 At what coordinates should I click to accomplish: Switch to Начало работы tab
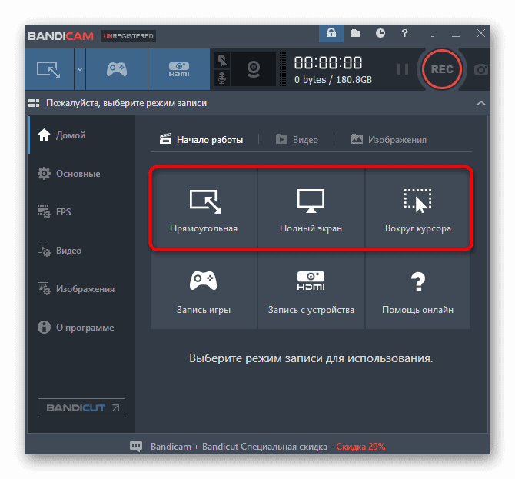pos(201,140)
